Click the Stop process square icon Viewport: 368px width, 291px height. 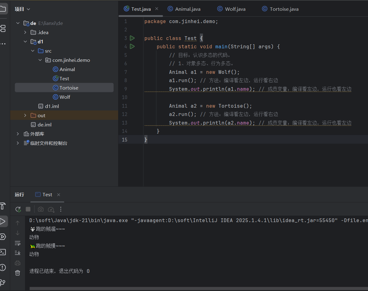(28, 209)
